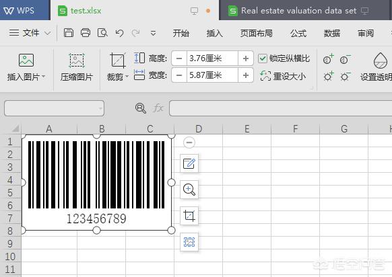The height and width of the screenshot is (277, 392).
Task: Click the floating edit picture pencil icon
Action: coord(189,163)
